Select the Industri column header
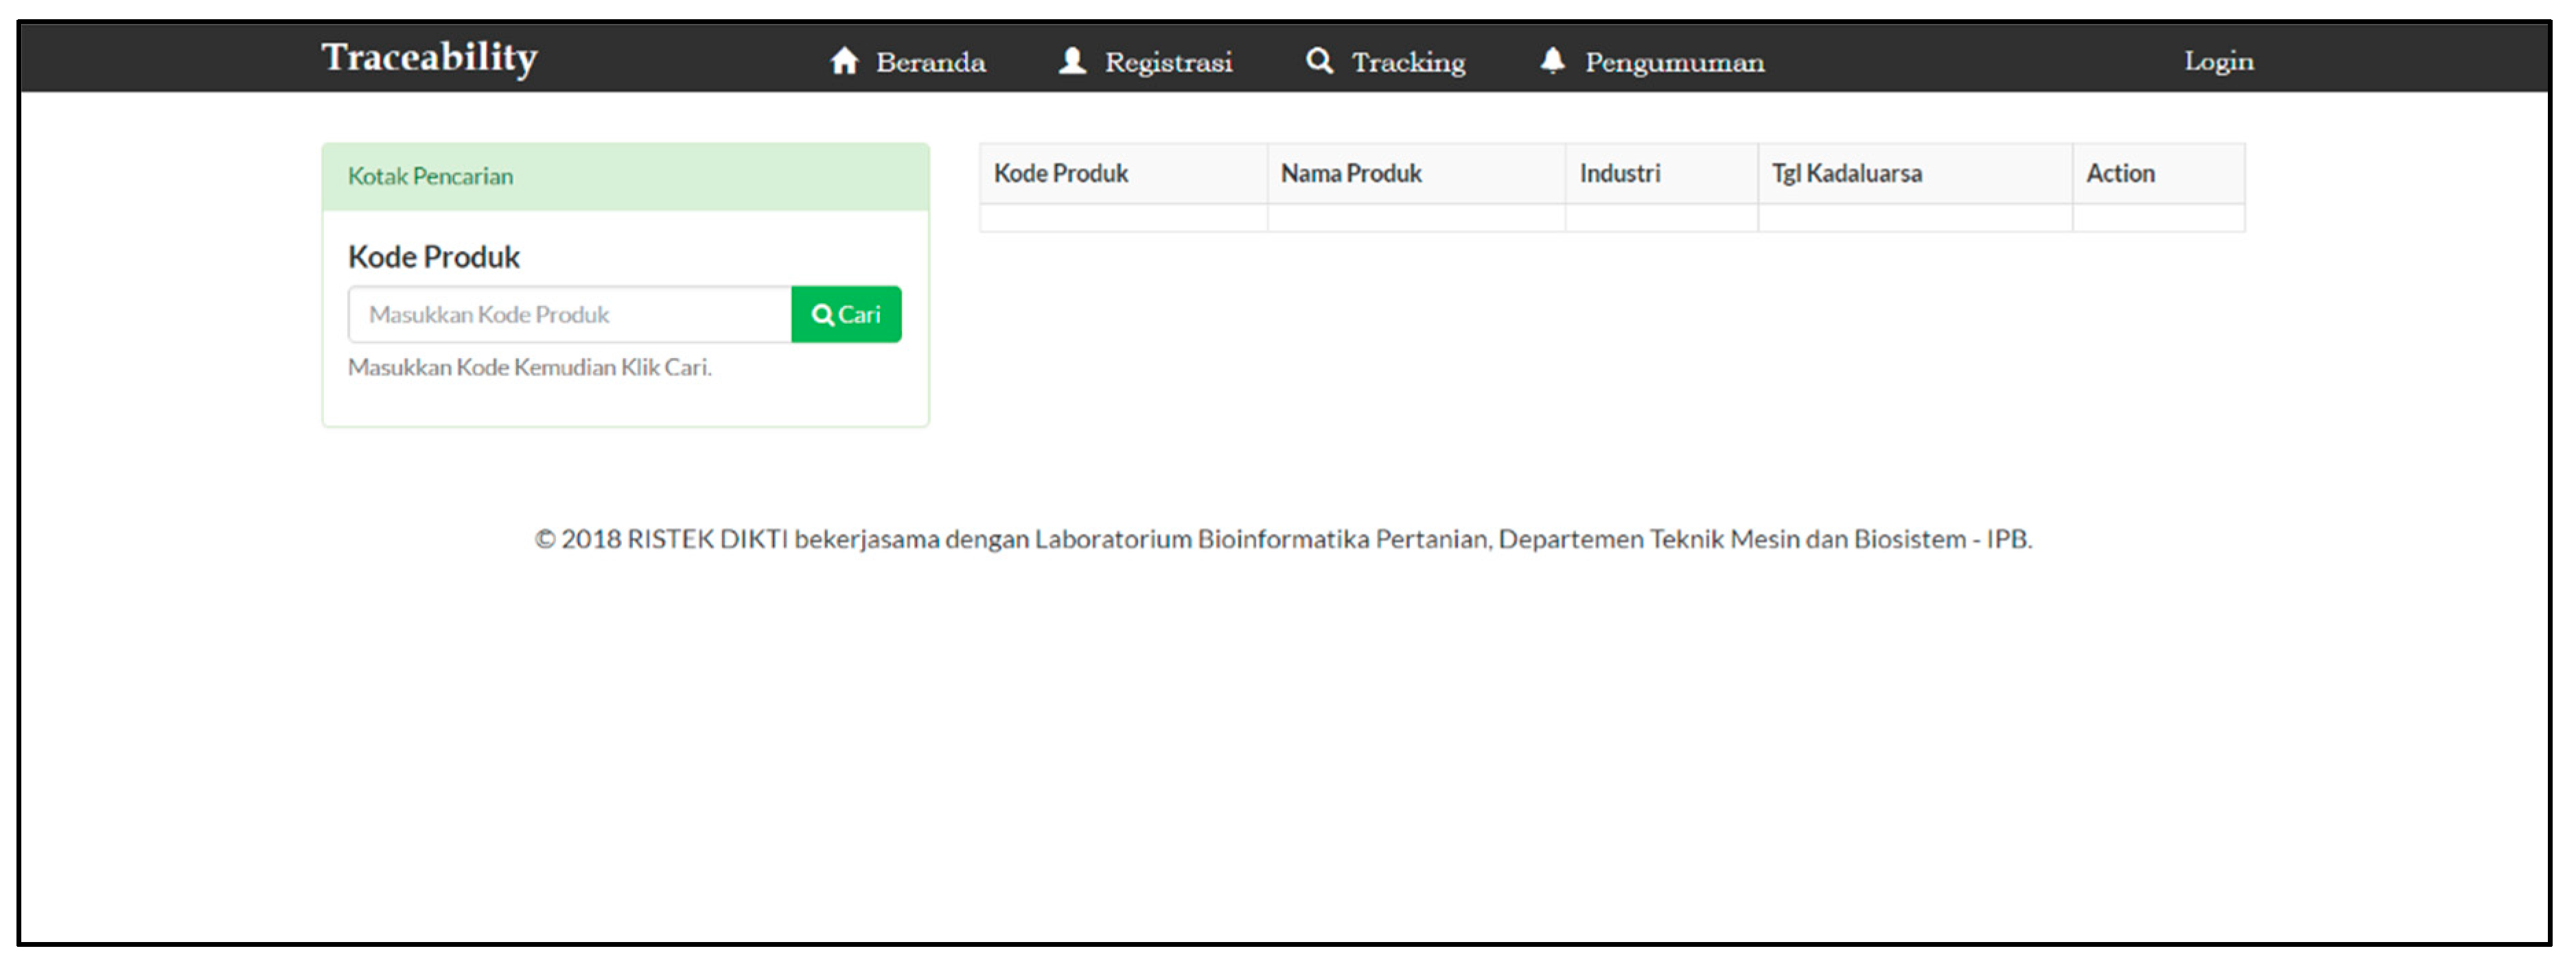Image resolution: width=2576 pixels, height=964 pixels. (x=1619, y=174)
